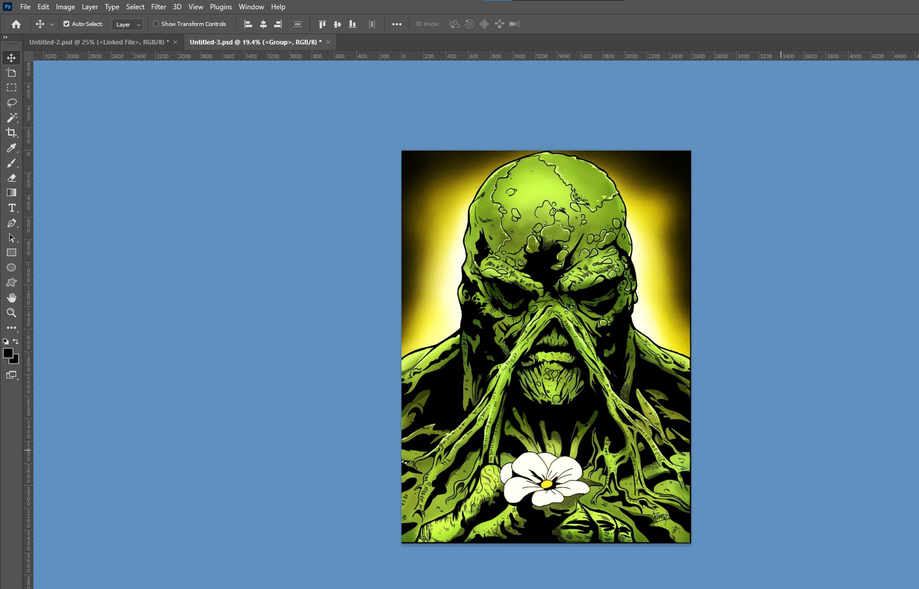The height and width of the screenshot is (589, 919).
Task: Change screen mode icon
Action: coord(11,375)
